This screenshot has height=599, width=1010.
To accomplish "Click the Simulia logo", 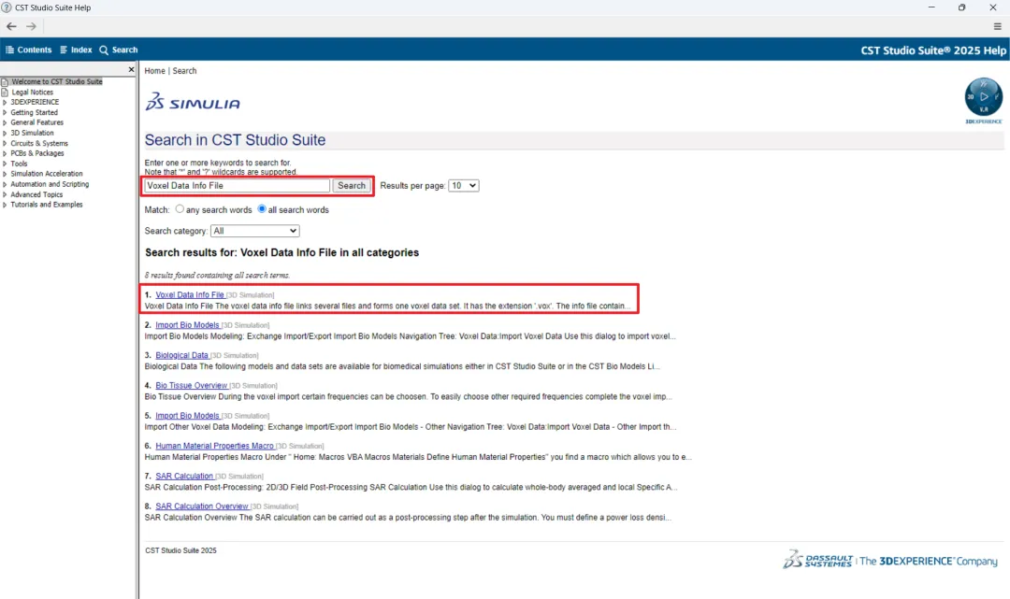I will click(193, 102).
